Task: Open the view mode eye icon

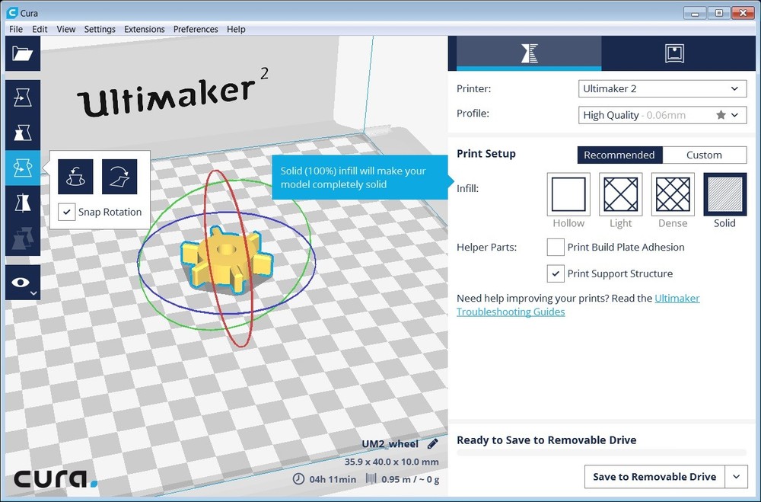Action: click(x=22, y=280)
